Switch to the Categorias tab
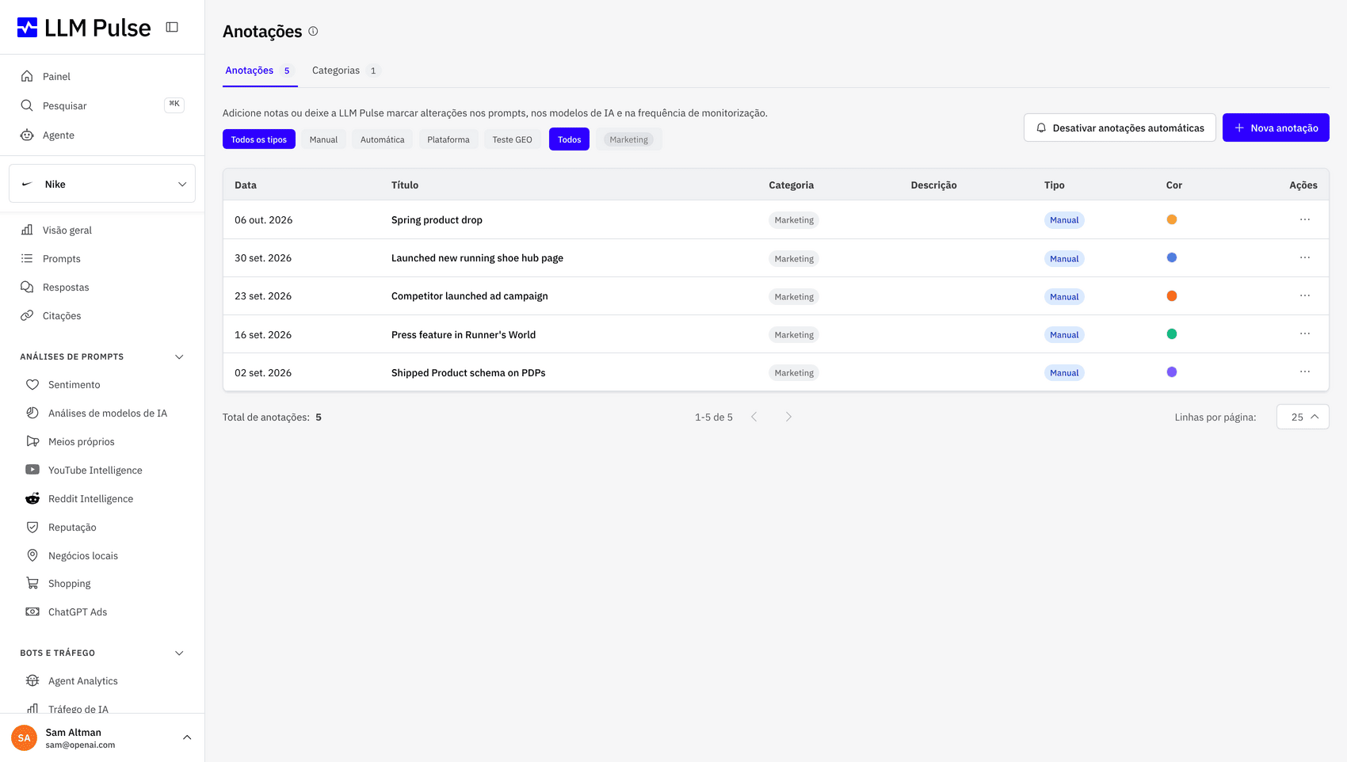 tap(346, 70)
